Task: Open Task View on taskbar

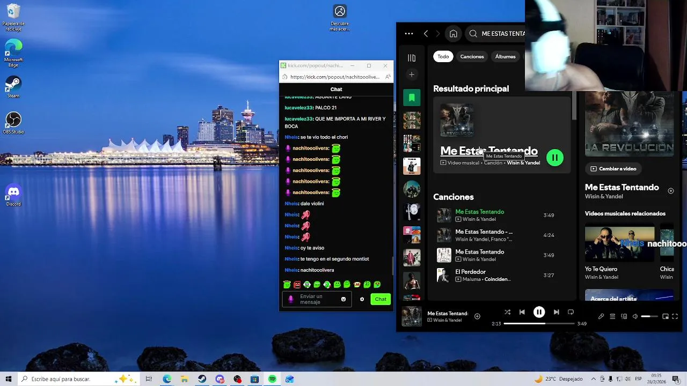Action: click(149, 379)
